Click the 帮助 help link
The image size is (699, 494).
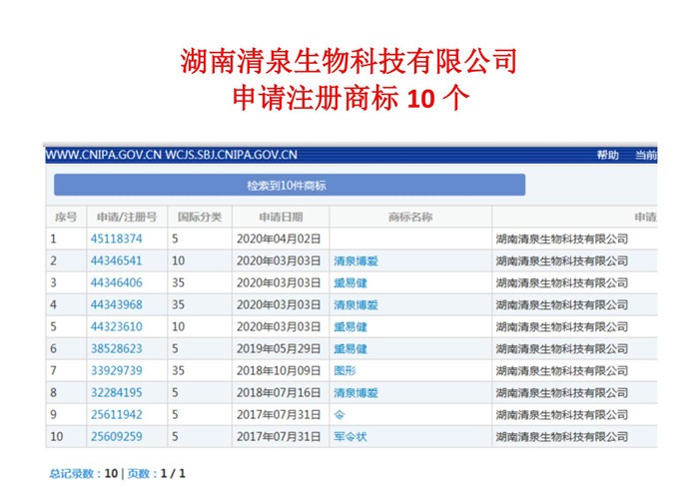(x=607, y=155)
